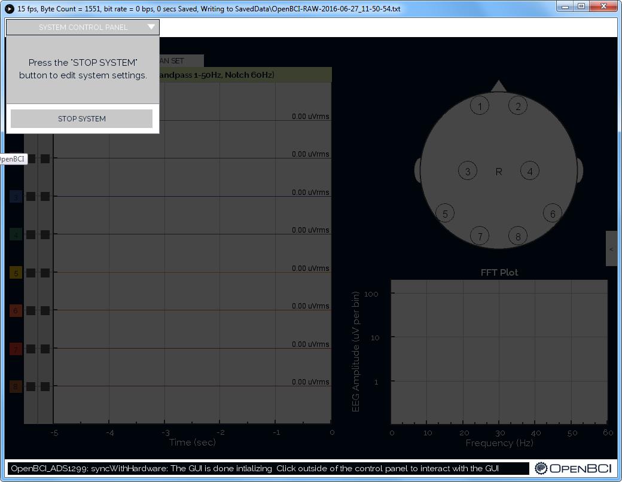Click inside the FFT plot graph area
The image size is (622, 482).
(x=499, y=352)
